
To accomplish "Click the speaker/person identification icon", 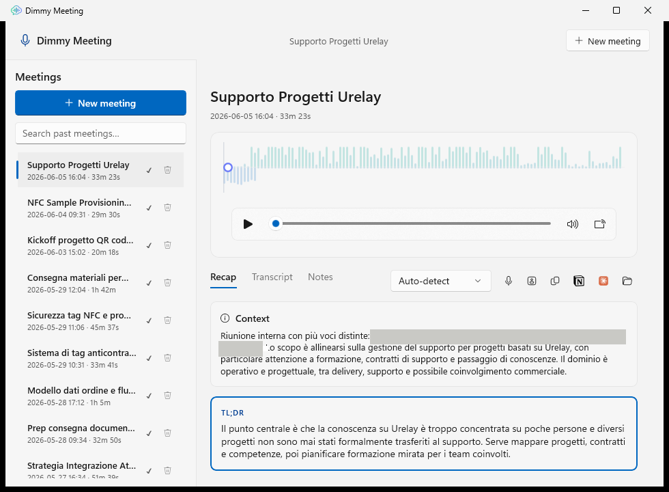I will 532,281.
